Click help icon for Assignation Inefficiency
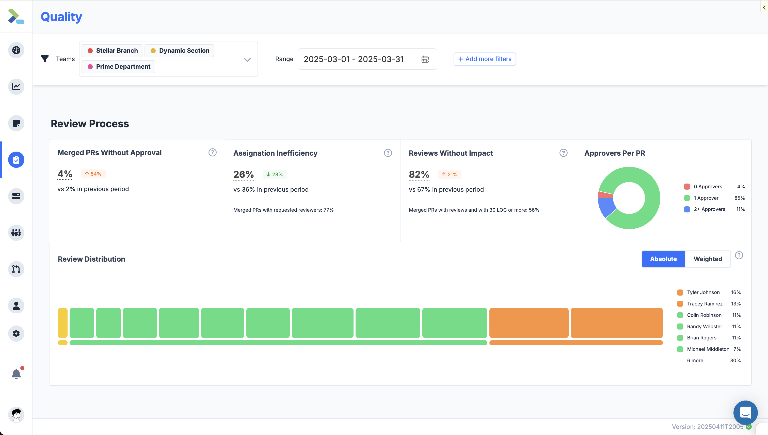This screenshot has height=435, width=768. click(x=388, y=153)
